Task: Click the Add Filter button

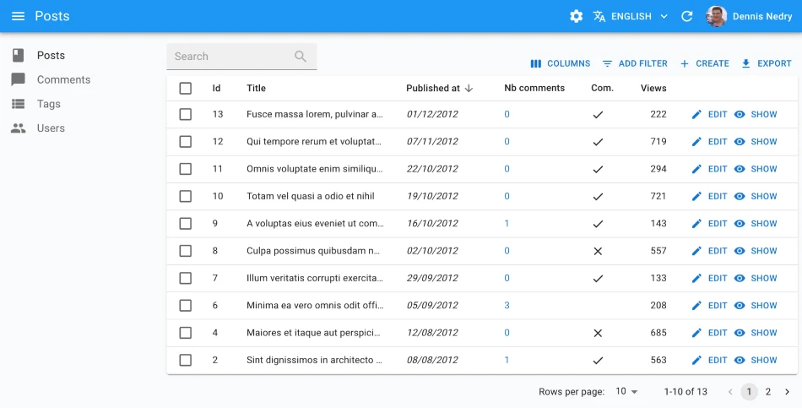Action: tap(634, 63)
